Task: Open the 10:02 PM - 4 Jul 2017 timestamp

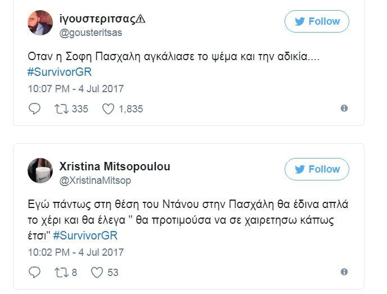Action: pyautogui.click(x=75, y=252)
